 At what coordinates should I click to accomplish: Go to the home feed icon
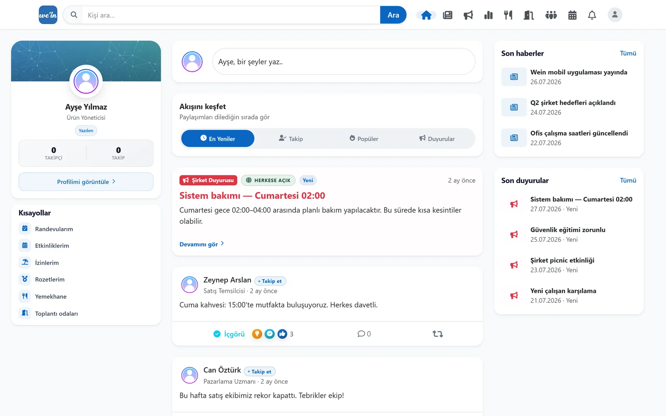[426, 15]
